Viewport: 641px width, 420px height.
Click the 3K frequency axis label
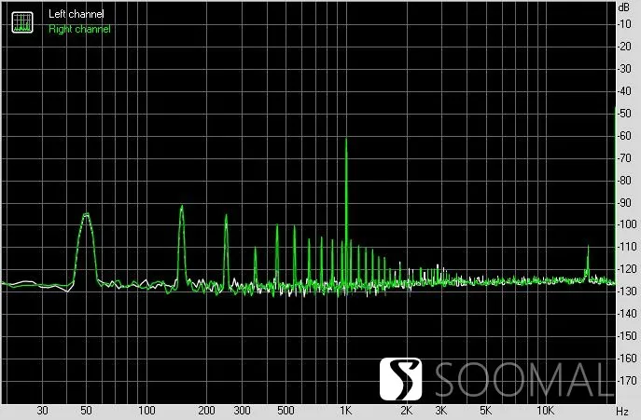pyautogui.click(x=441, y=411)
